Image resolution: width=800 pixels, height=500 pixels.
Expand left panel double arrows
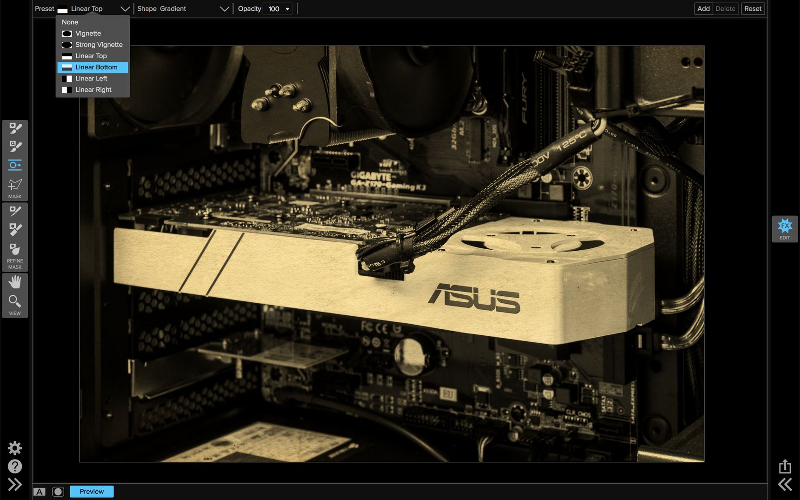click(15, 484)
